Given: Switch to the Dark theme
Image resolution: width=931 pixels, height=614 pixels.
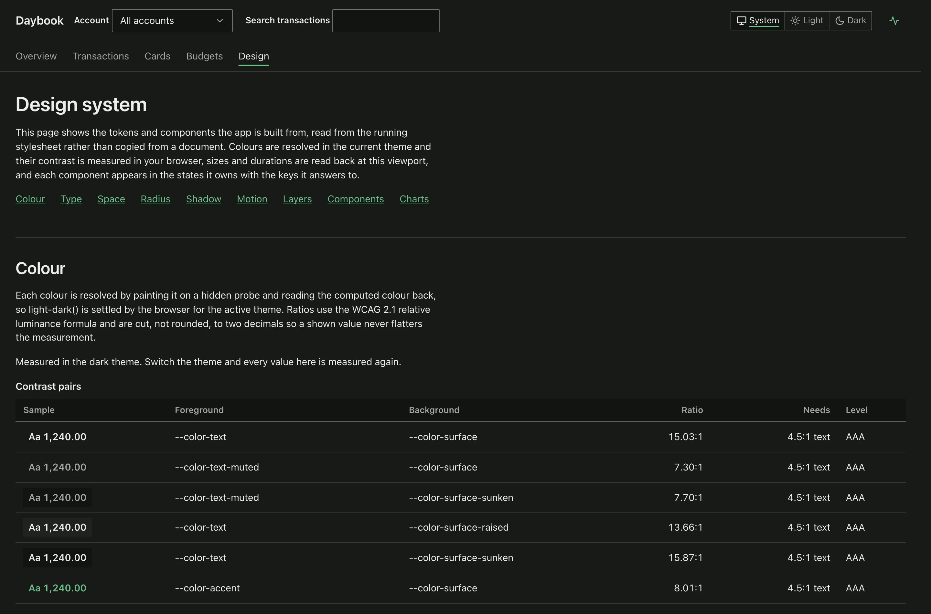Looking at the screenshot, I should pyautogui.click(x=850, y=20).
